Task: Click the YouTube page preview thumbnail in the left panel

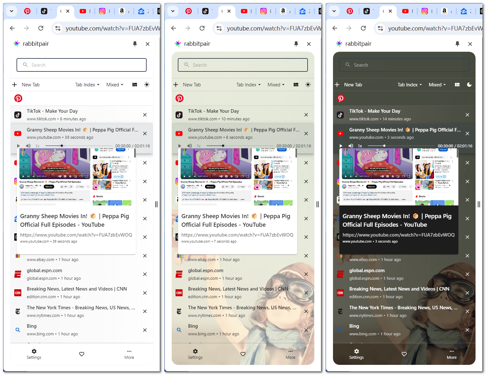Action: click(x=76, y=177)
